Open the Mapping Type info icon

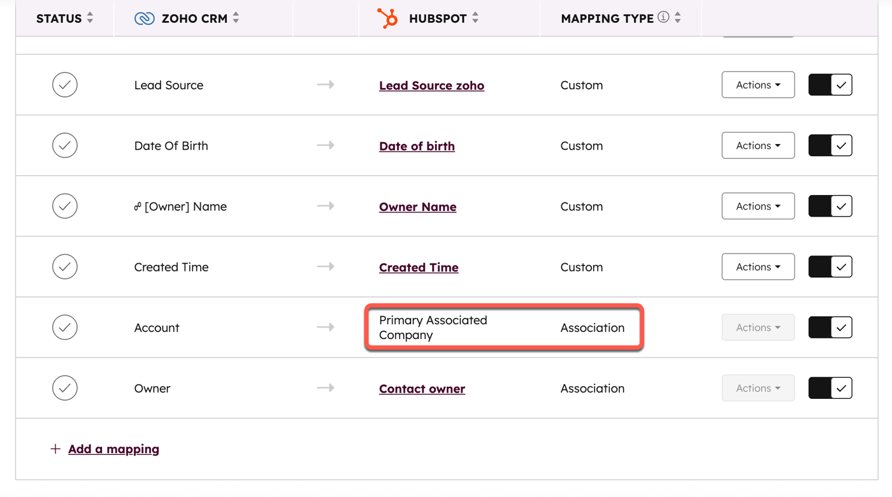click(663, 17)
